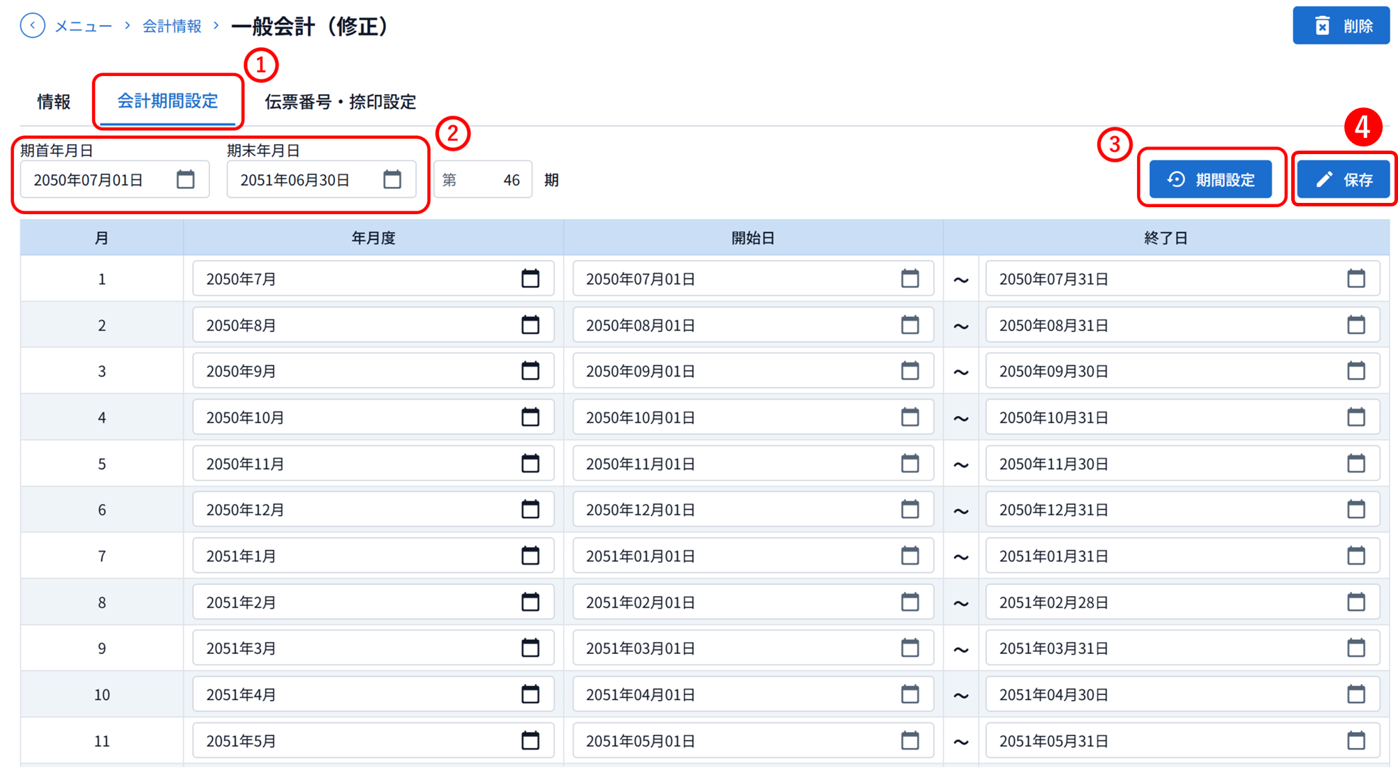Open calendar icon for end date 2050年08月31日
Screen dimensions: 1398x776
click(x=1356, y=324)
